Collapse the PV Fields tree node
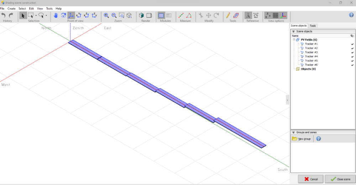 294,40
